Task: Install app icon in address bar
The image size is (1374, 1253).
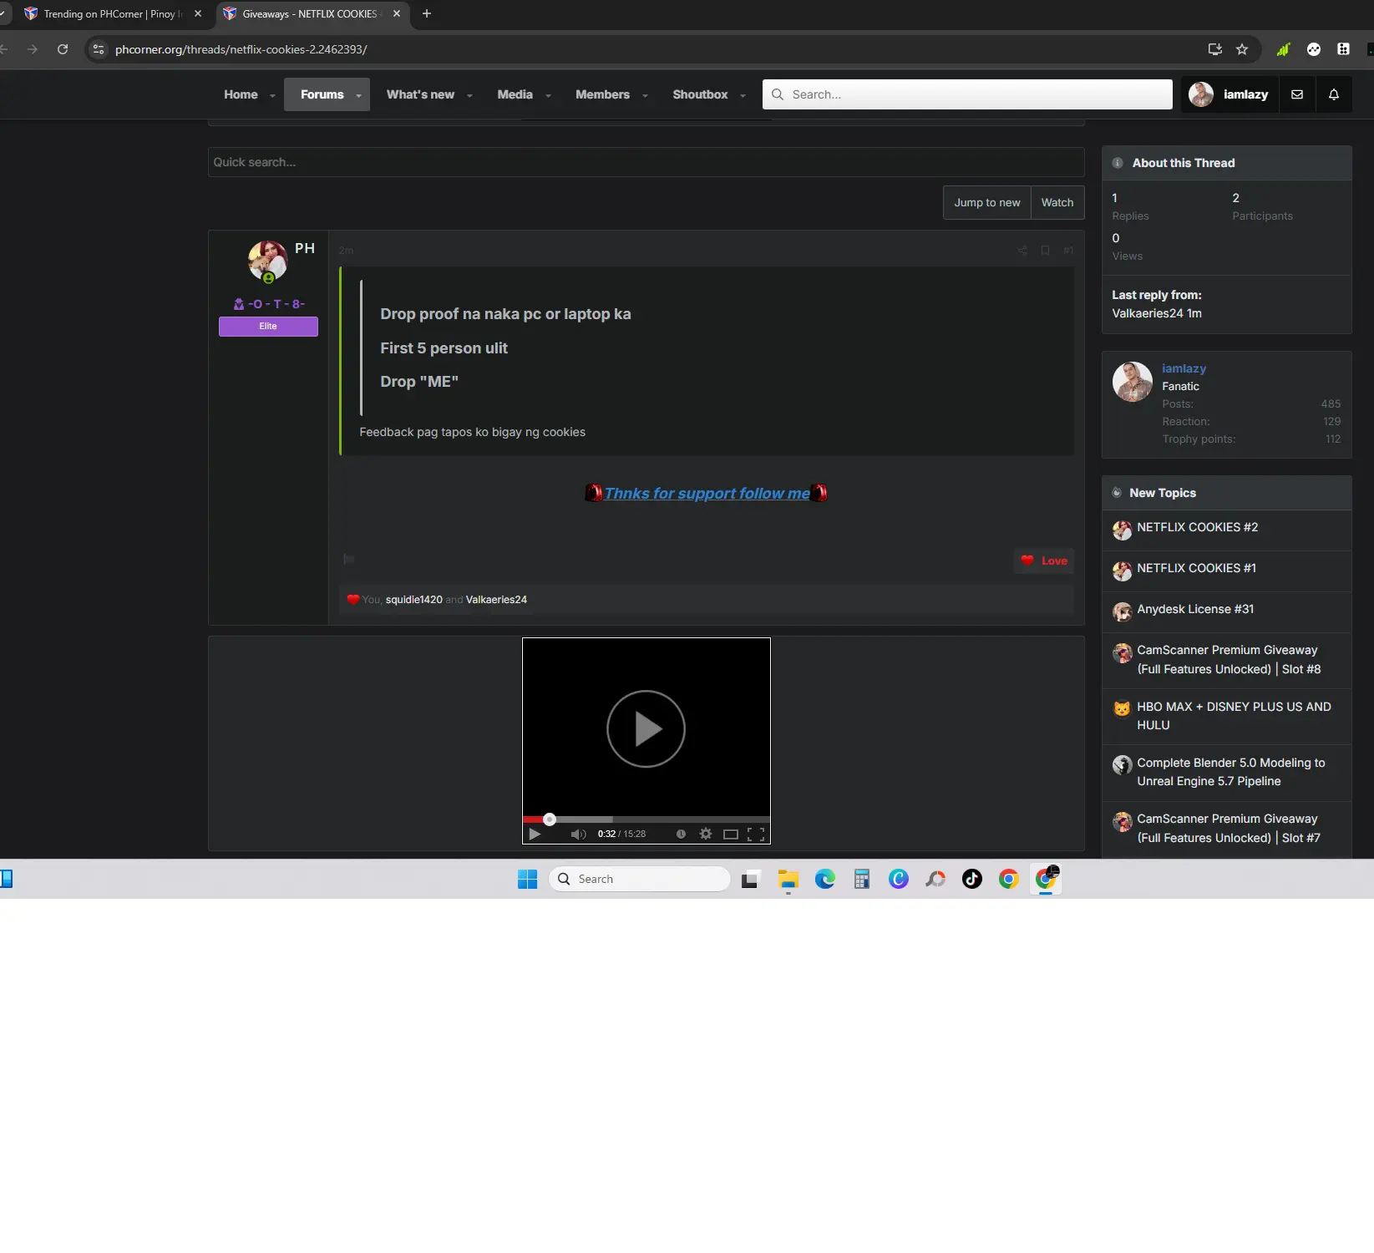Action: [x=1215, y=49]
